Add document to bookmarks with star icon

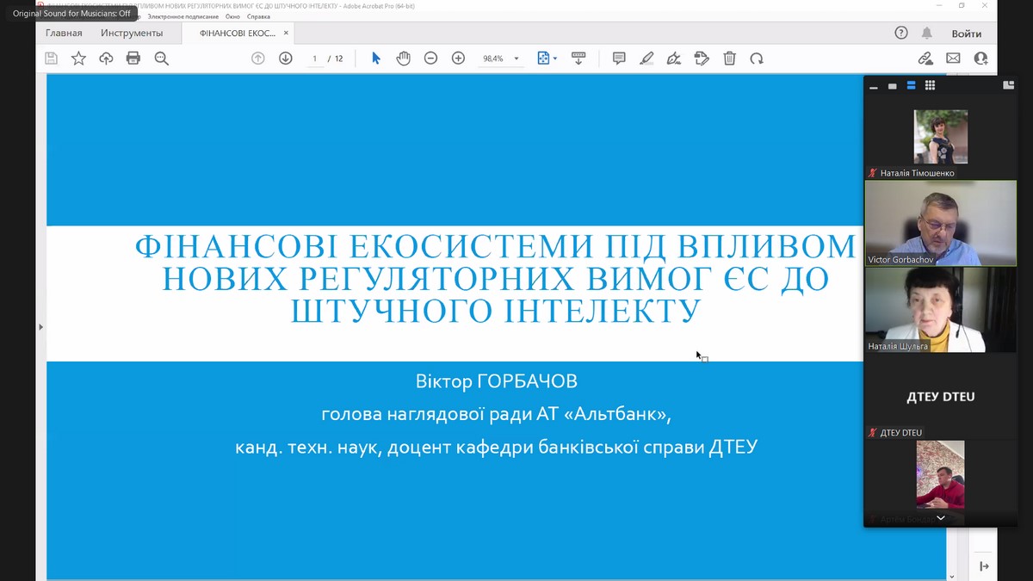pos(78,59)
